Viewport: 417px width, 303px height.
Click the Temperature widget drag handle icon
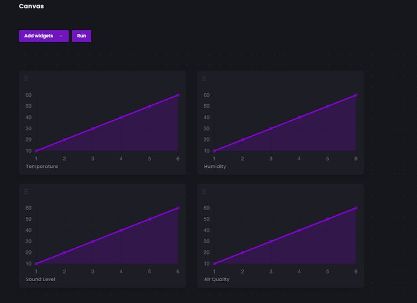pos(26,79)
